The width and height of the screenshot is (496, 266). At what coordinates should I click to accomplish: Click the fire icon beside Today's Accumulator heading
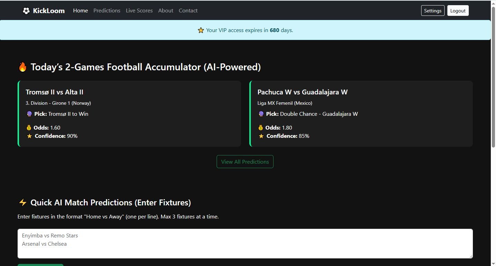coord(23,67)
